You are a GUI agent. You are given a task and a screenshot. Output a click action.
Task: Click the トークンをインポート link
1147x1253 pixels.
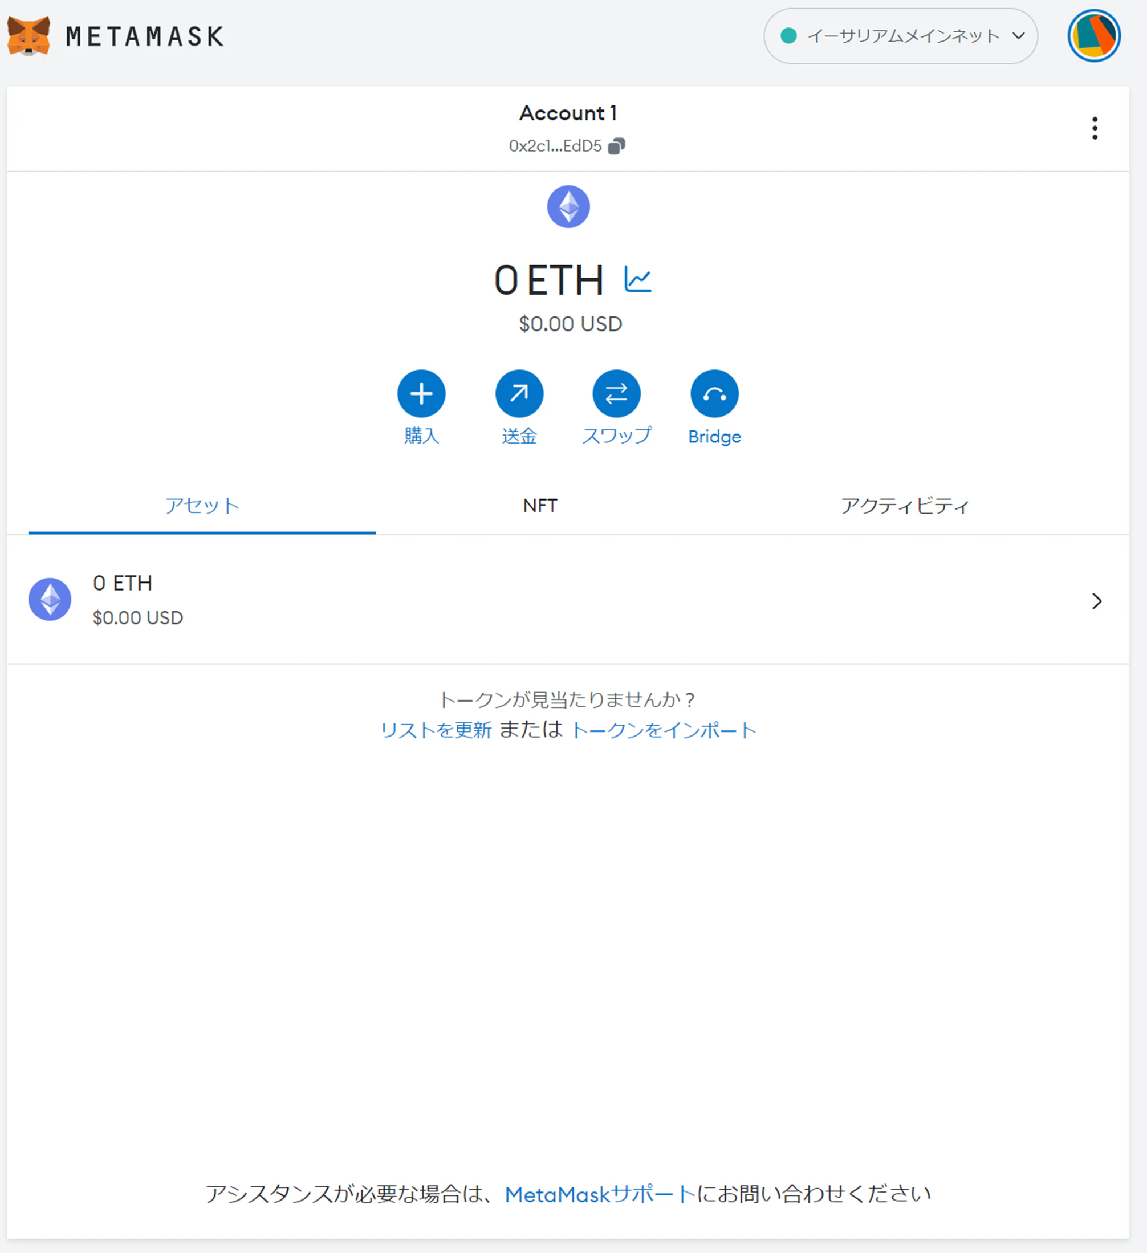coord(664,730)
